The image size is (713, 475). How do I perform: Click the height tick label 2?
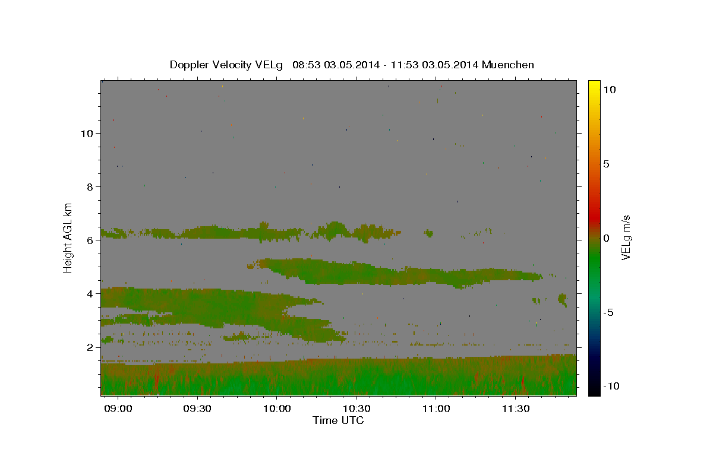[91, 347]
